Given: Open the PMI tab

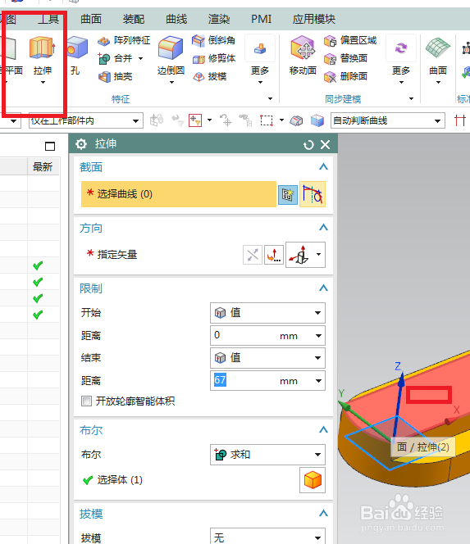Looking at the screenshot, I should coord(261,19).
